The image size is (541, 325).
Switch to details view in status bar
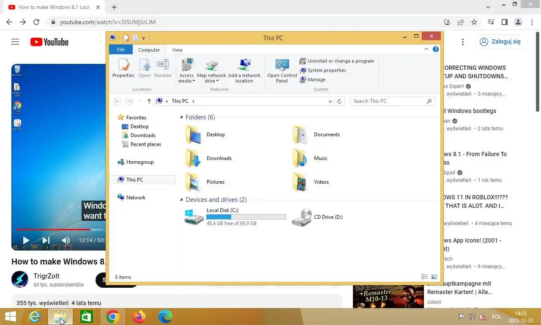click(x=424, y=277)
